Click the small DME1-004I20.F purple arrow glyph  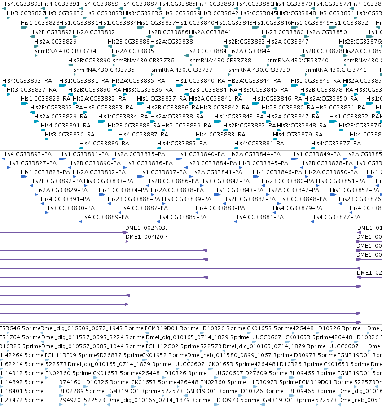pos(127,242)
